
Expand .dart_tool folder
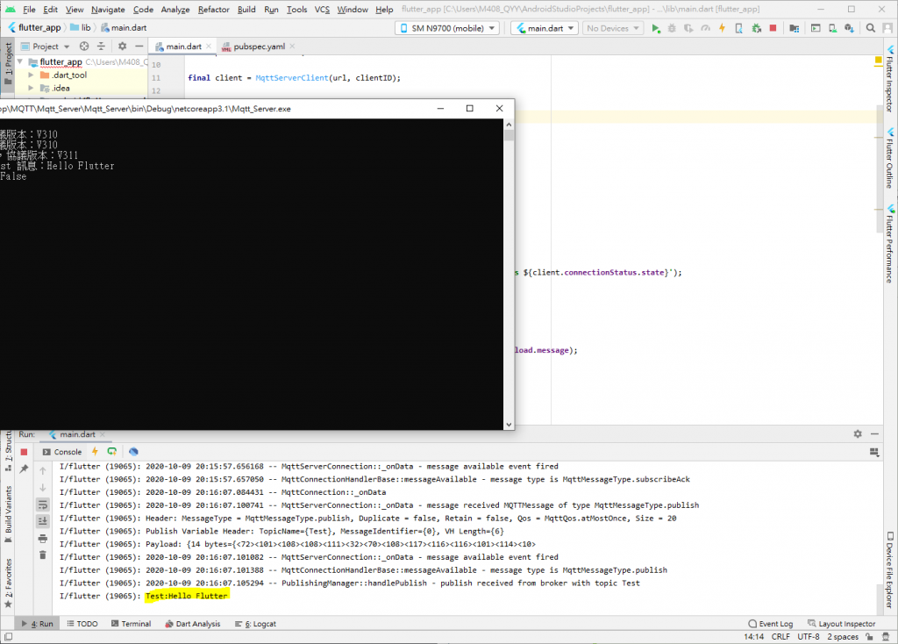[31, 75]
